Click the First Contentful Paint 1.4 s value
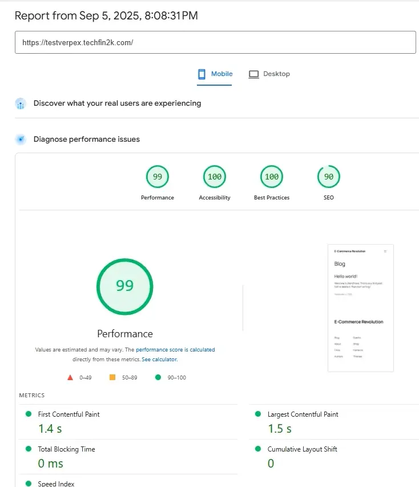 (x=50, y=429)
